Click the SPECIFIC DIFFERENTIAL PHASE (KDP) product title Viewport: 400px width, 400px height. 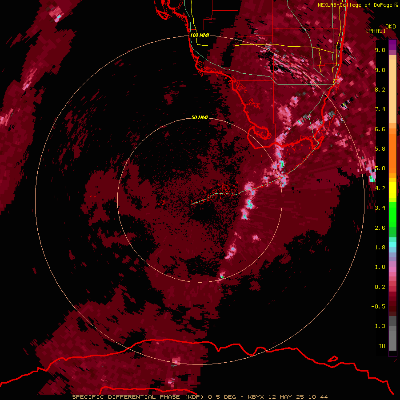coord(138,397)
